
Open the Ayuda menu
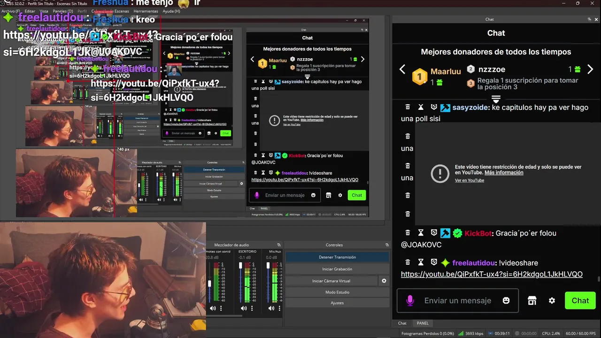pyautogui.click(x=171, y=11)
